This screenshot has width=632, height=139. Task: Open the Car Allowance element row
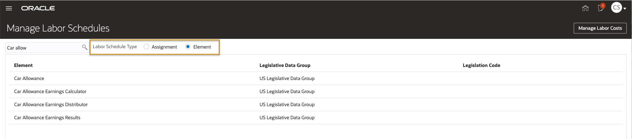[x=29, y=78]
